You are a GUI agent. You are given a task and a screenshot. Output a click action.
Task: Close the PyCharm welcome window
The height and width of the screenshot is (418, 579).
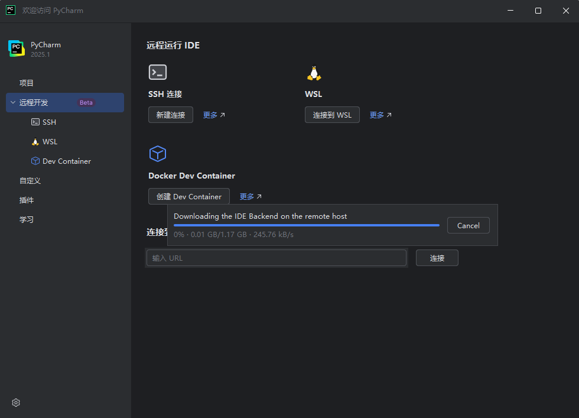(566, 11)
